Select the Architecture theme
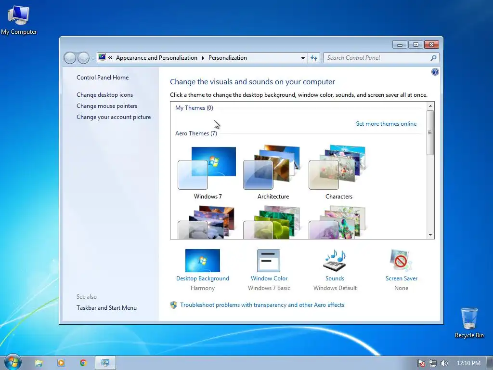This screenshot has height=370, width=493. 273,172
